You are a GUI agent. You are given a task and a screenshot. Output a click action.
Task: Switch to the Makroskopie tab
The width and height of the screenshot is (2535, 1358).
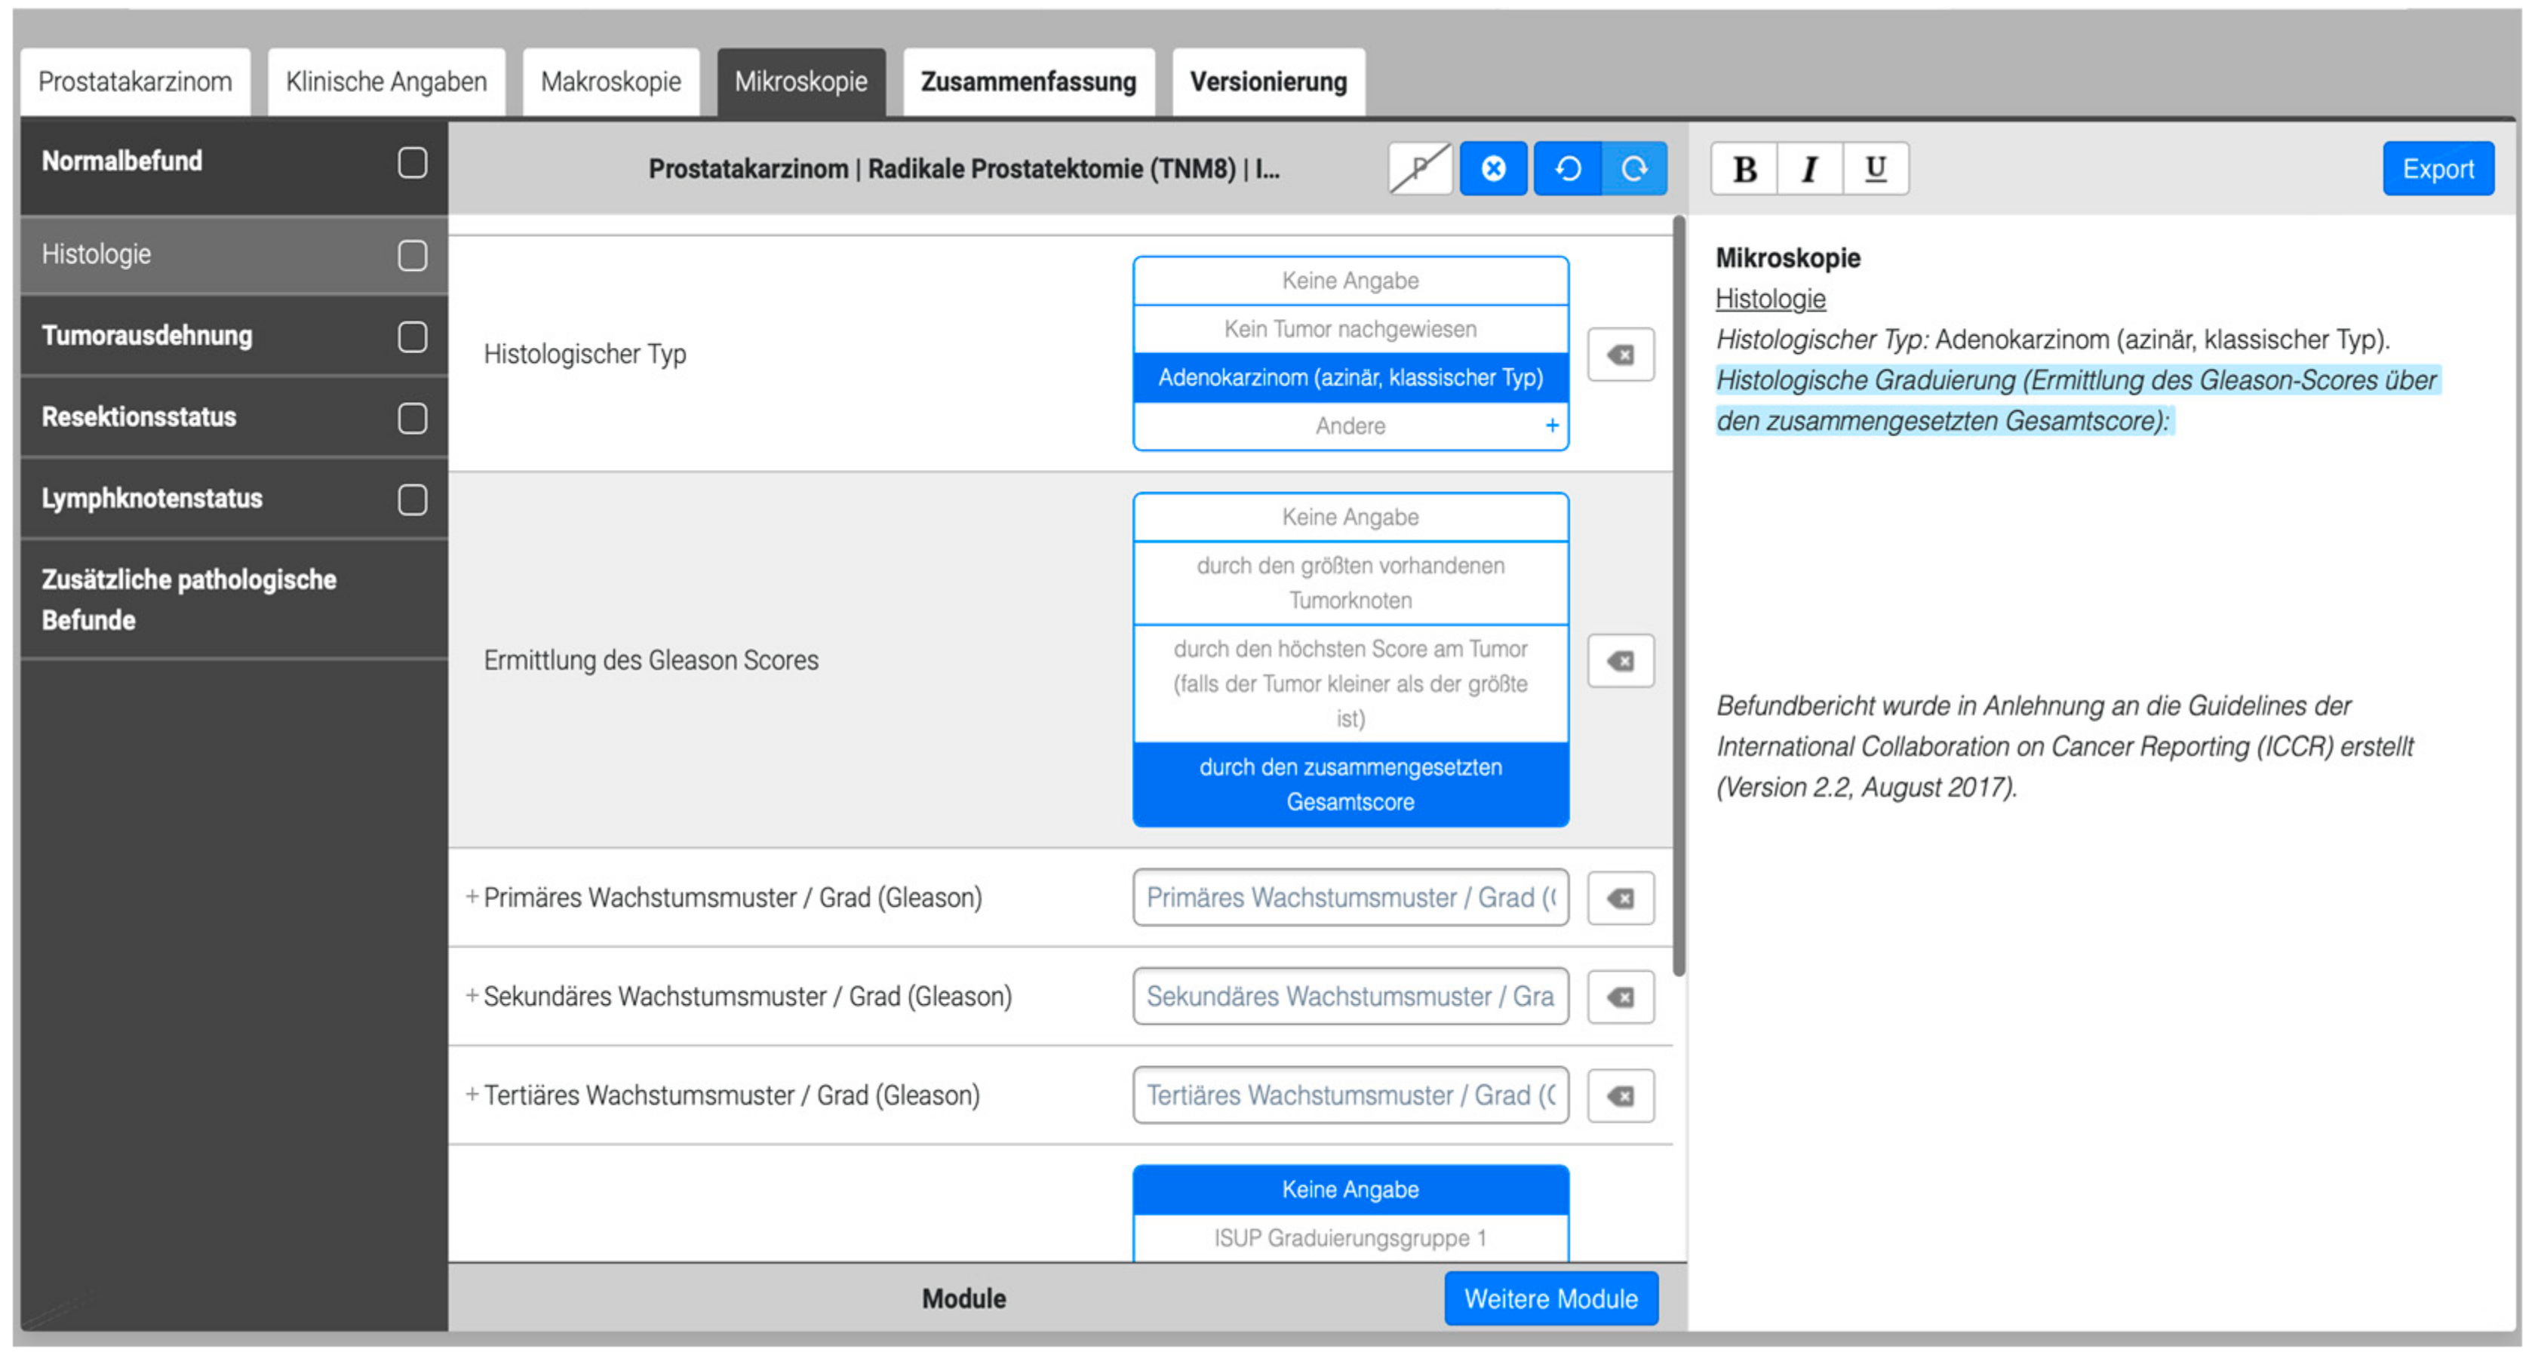610,81
